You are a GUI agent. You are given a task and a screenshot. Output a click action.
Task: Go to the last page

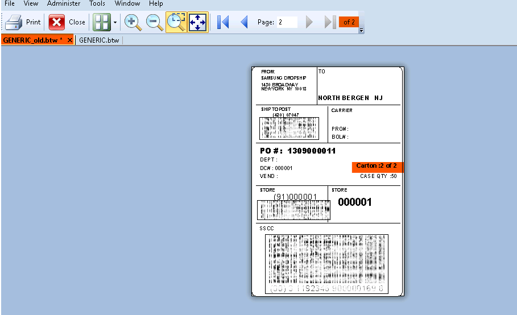point(330,22)
